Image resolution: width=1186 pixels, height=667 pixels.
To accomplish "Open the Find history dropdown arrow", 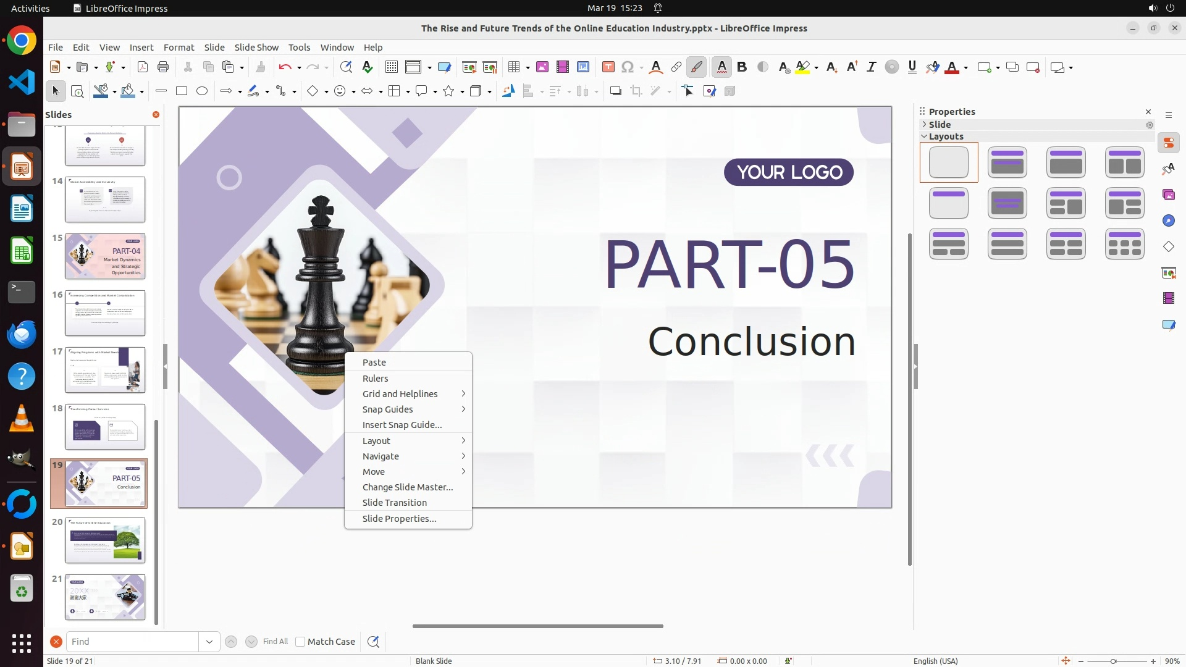I will [209, 642].
